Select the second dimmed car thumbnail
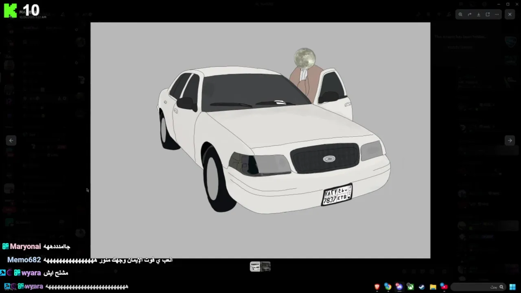 [x=266, y=267]
